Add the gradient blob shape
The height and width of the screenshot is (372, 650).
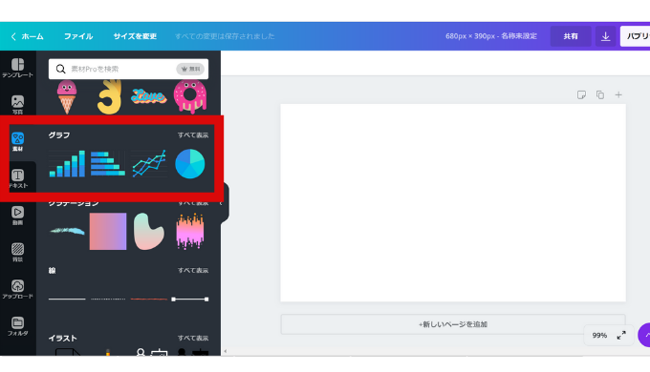(x=149, y=232)
